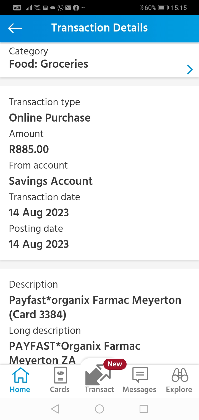Select the Savings Account text

point(51,181)
